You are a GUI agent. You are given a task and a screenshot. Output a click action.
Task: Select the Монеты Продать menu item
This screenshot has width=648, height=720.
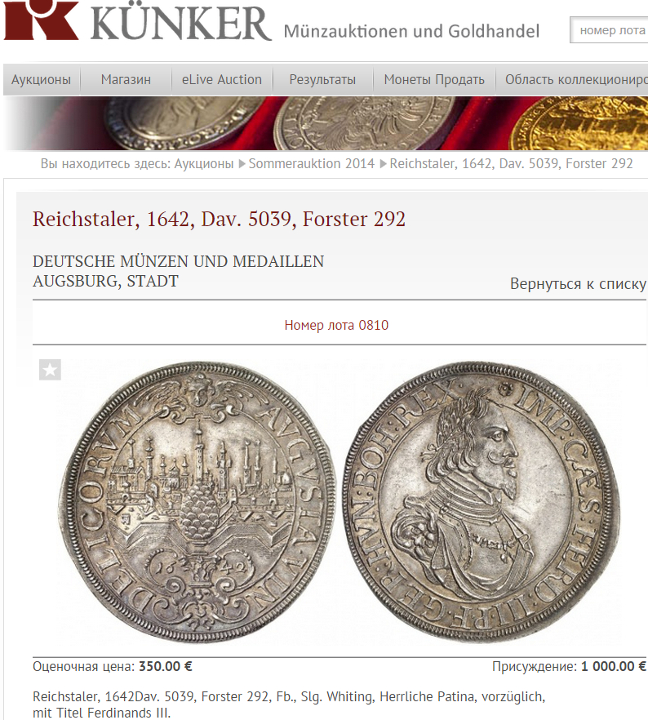tap(434, 79)
